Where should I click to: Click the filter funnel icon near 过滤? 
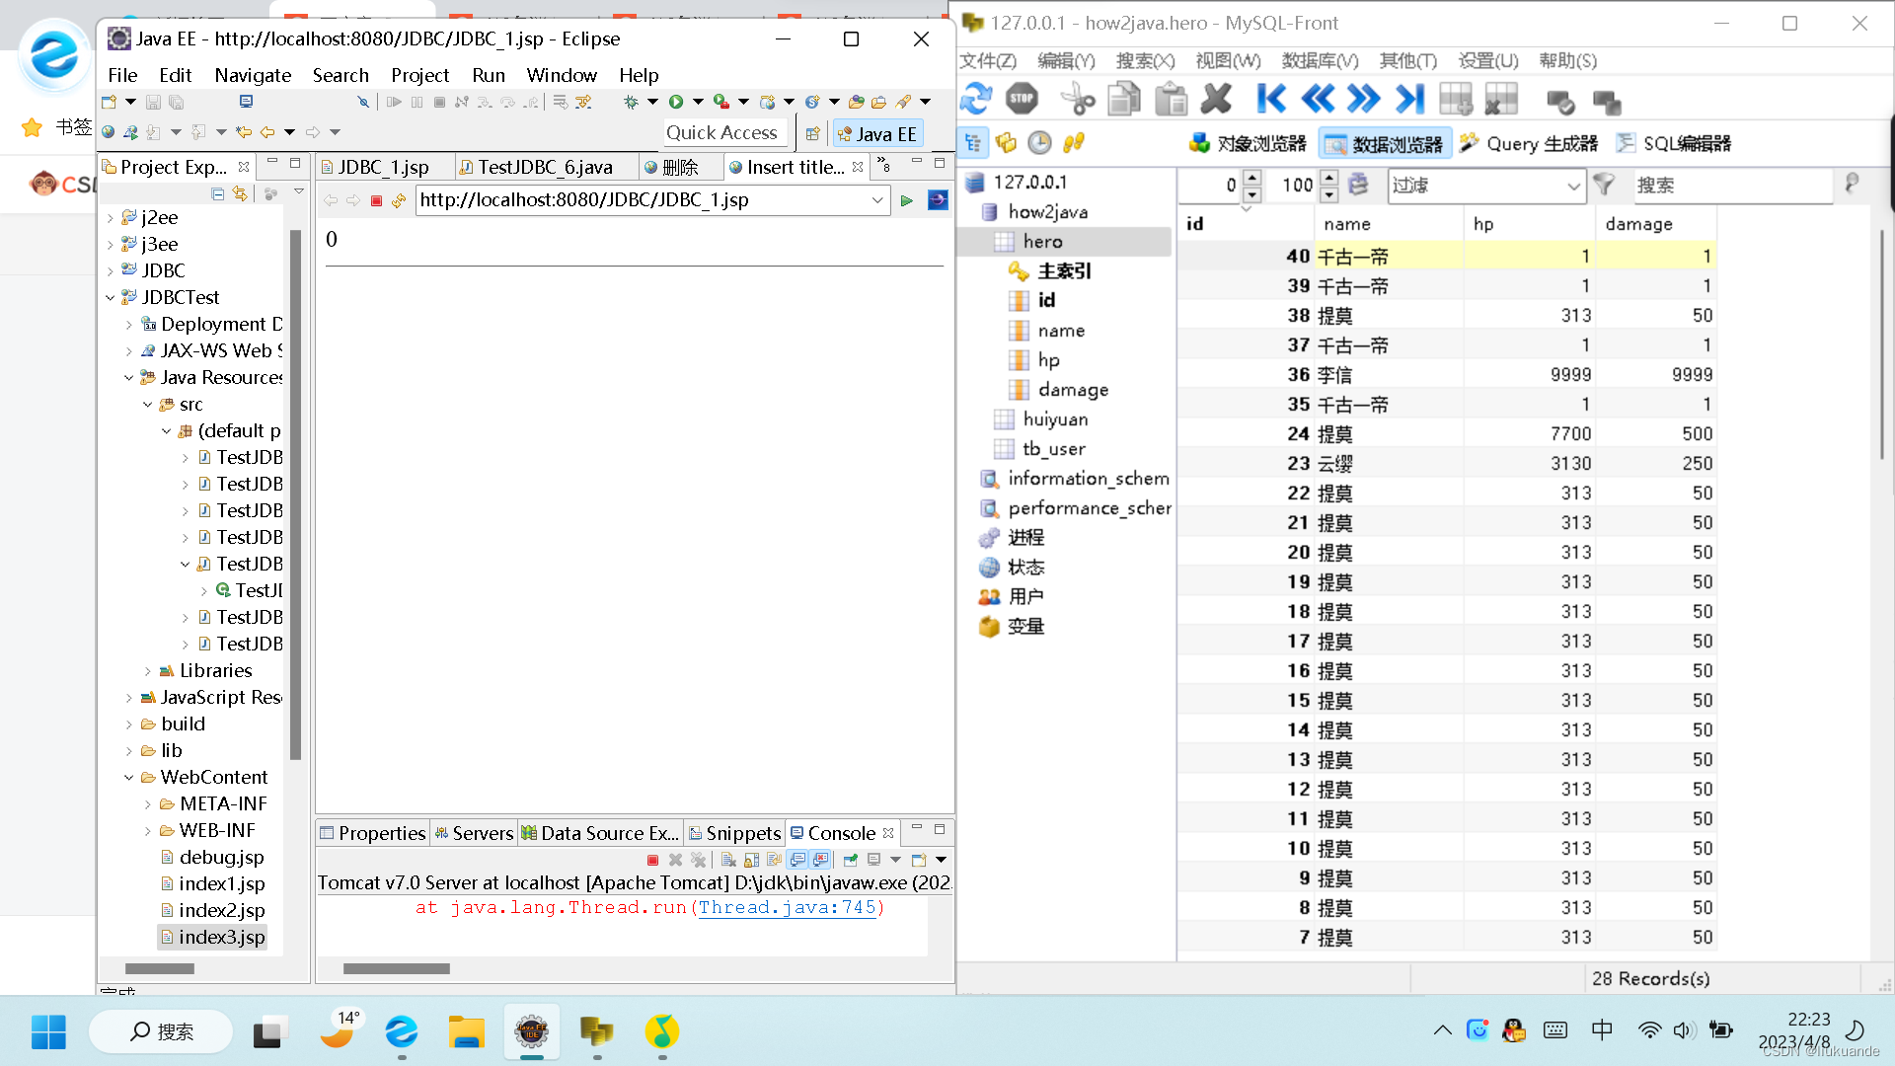coord(1604,186)
